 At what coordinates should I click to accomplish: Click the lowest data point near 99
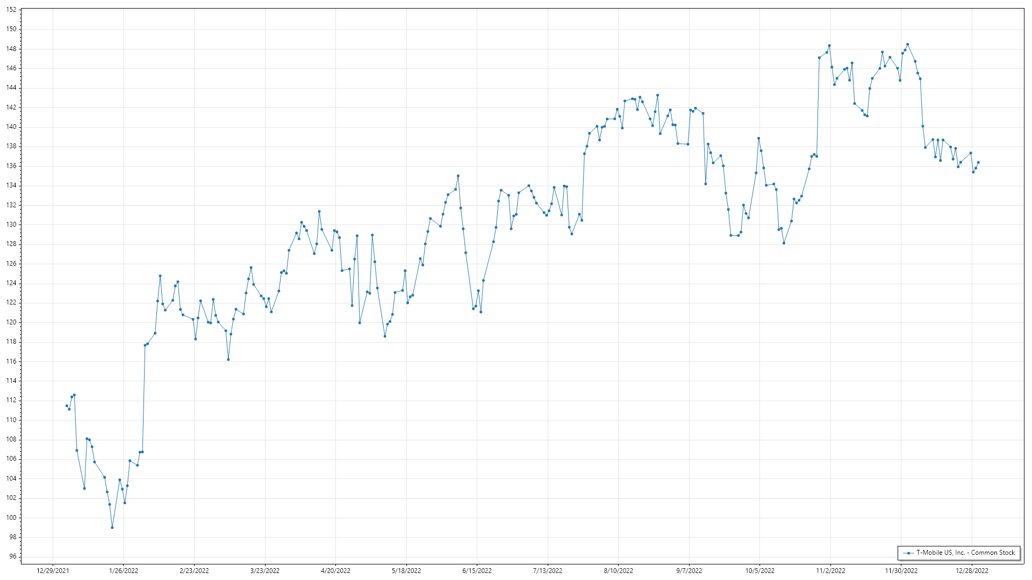click(x=112, y=527)
